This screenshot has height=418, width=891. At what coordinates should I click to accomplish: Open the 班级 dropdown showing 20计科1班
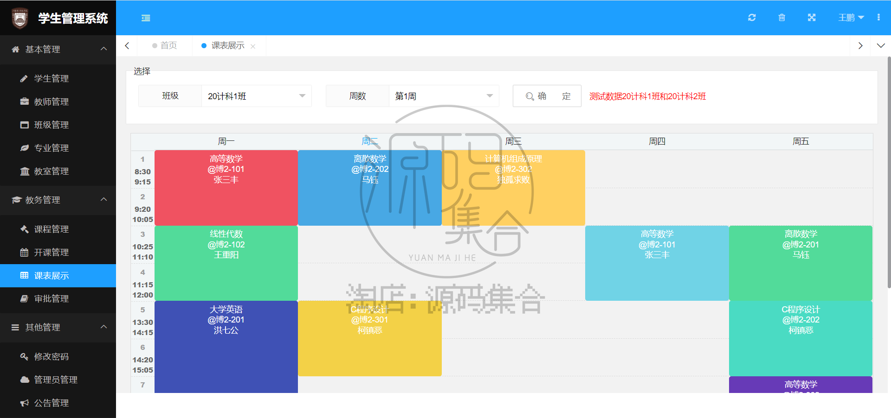257,96
